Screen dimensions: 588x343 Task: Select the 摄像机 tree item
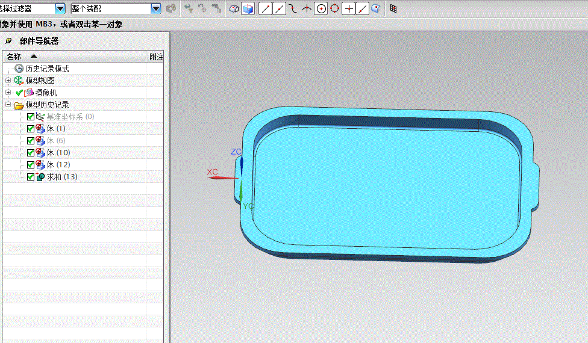click(x=46, y=93)
